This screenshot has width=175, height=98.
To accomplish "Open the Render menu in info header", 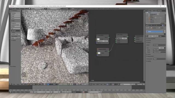I will point(17,8).
